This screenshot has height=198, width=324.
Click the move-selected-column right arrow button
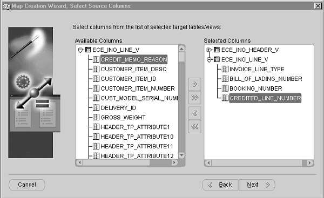(x=194, y=84)
